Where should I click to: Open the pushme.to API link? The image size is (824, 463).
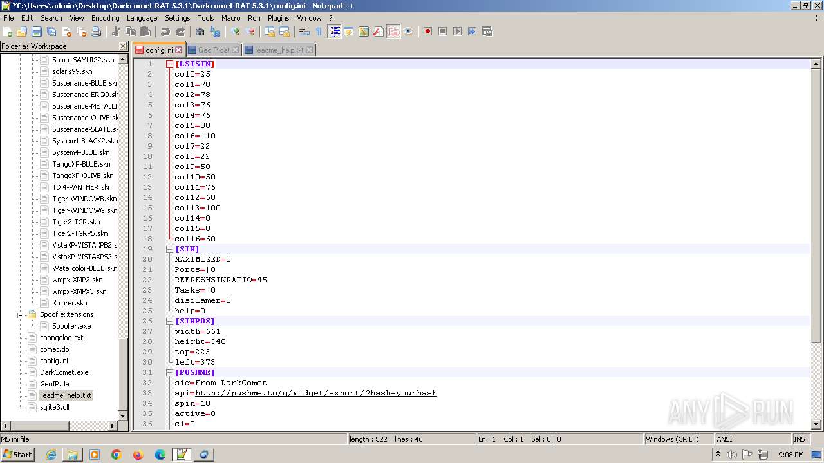click(316, 393)
